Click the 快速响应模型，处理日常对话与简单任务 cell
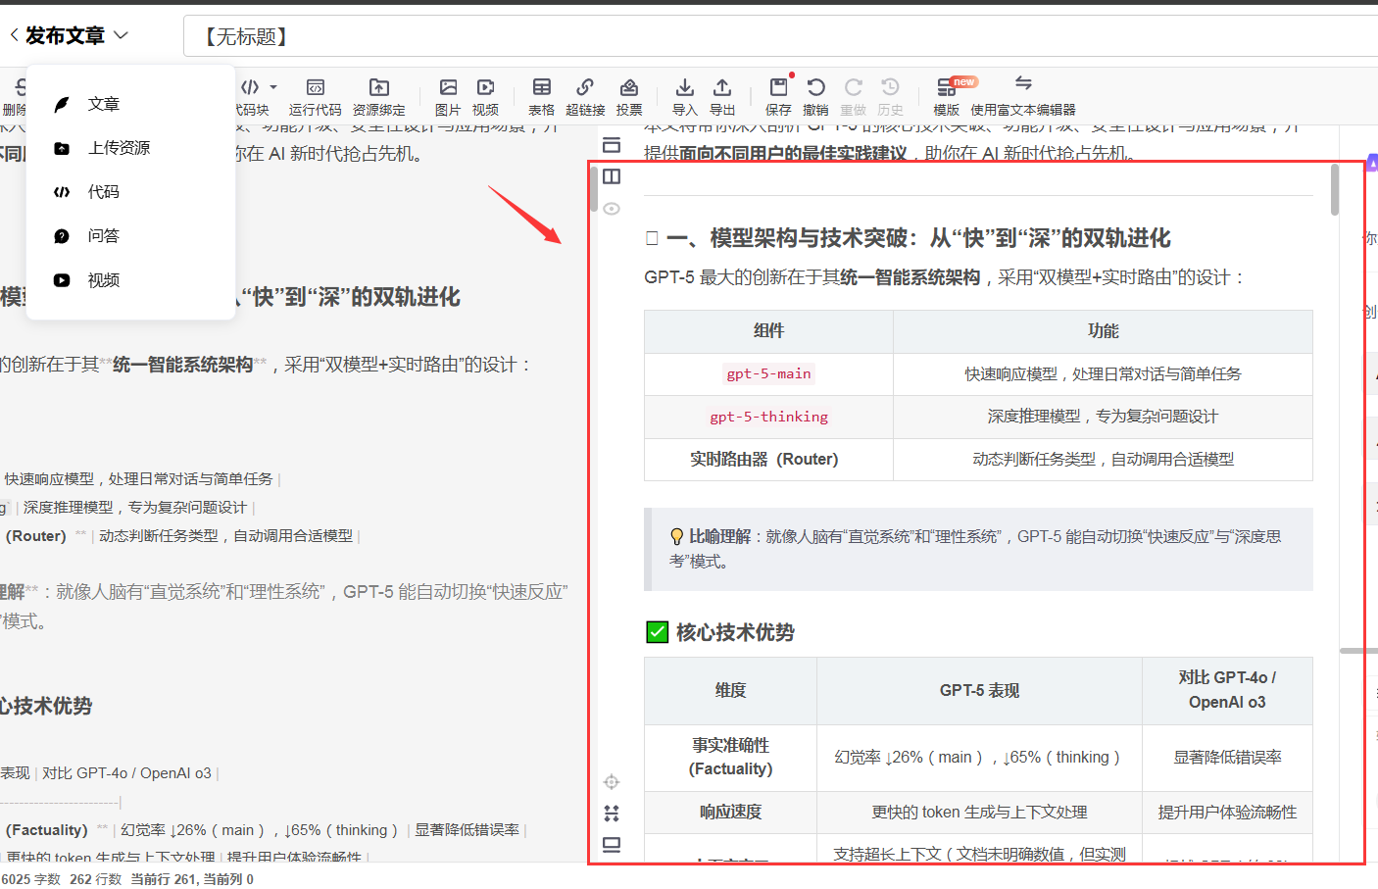The height and width of the screenshot is (889, 1378). [x=1103, y=373]
